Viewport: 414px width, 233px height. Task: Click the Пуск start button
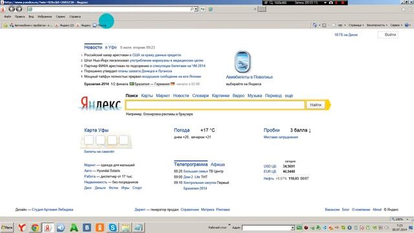point(7,227)
